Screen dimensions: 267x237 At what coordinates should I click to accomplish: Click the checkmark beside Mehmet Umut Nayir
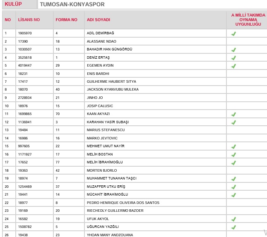click(233, 147)
